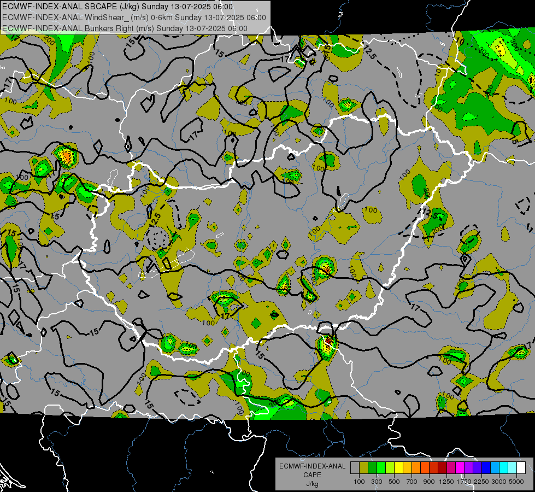Viewport: 535px width, 492px height.
Task: Click the legend value 900
Action: [x=429, y=482]
